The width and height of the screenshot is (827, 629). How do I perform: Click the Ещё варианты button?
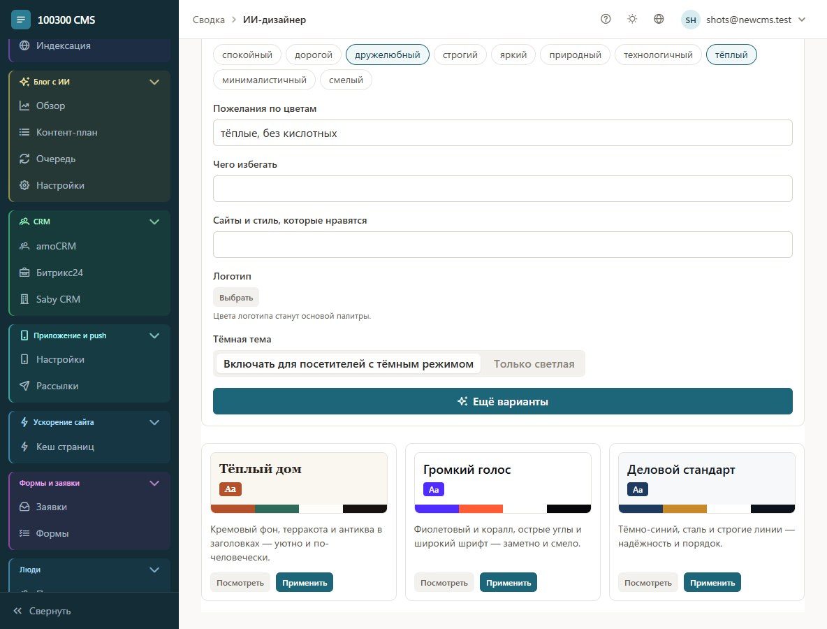[503, 401]
